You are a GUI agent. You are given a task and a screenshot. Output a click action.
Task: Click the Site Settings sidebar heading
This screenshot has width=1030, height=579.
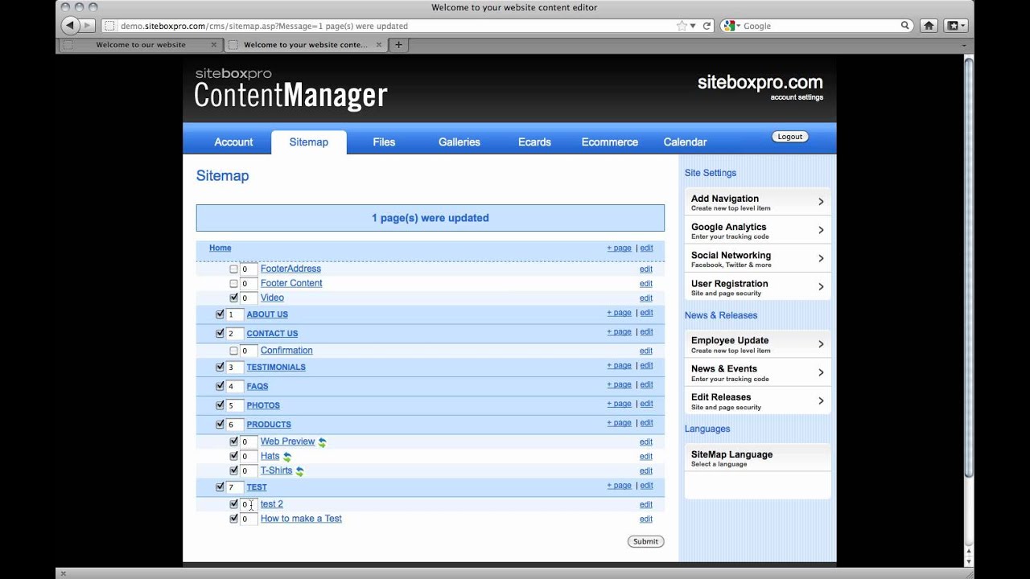tap(711, 173)
